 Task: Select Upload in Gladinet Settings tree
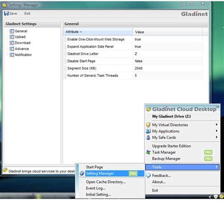(20, 37)
